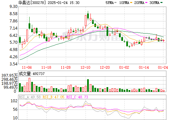This screenshot has height=120, width=171.
Task: Click the 10PMA orange legend swatch
Action: point(131,3)
